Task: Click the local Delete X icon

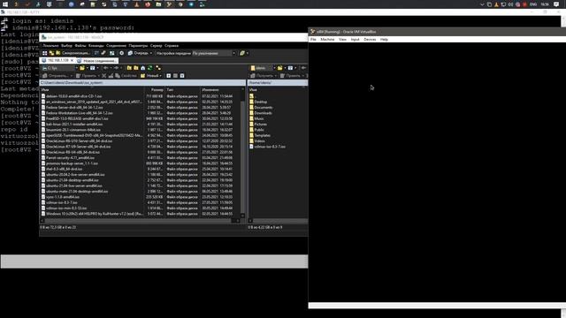Action: pos(104,76)
